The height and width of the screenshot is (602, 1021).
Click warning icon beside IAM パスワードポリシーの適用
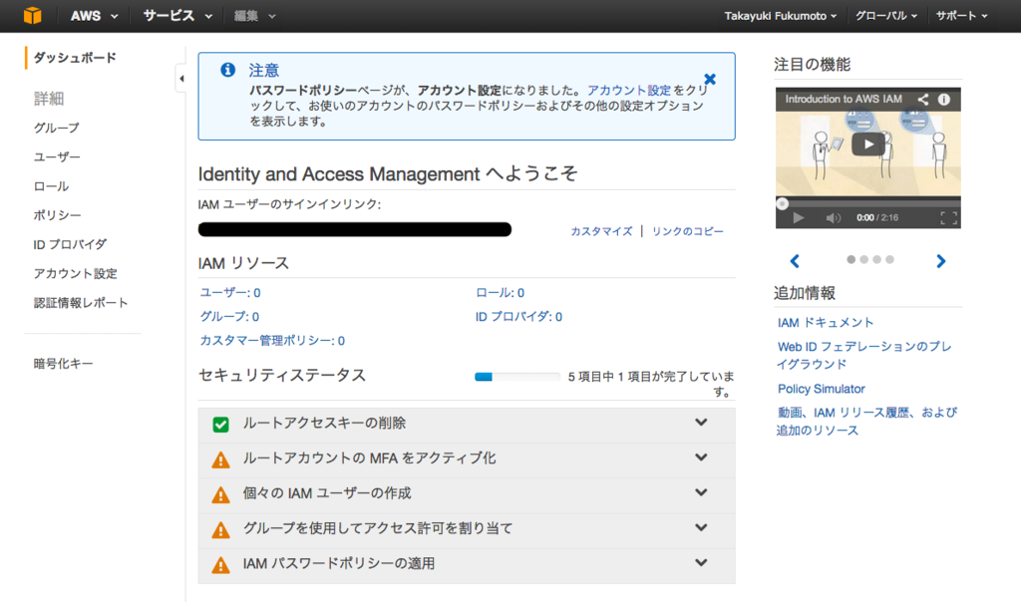(x=220, y=565)
